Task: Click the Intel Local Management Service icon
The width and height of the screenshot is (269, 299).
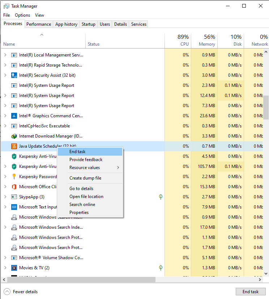Action: click(14, 55)
